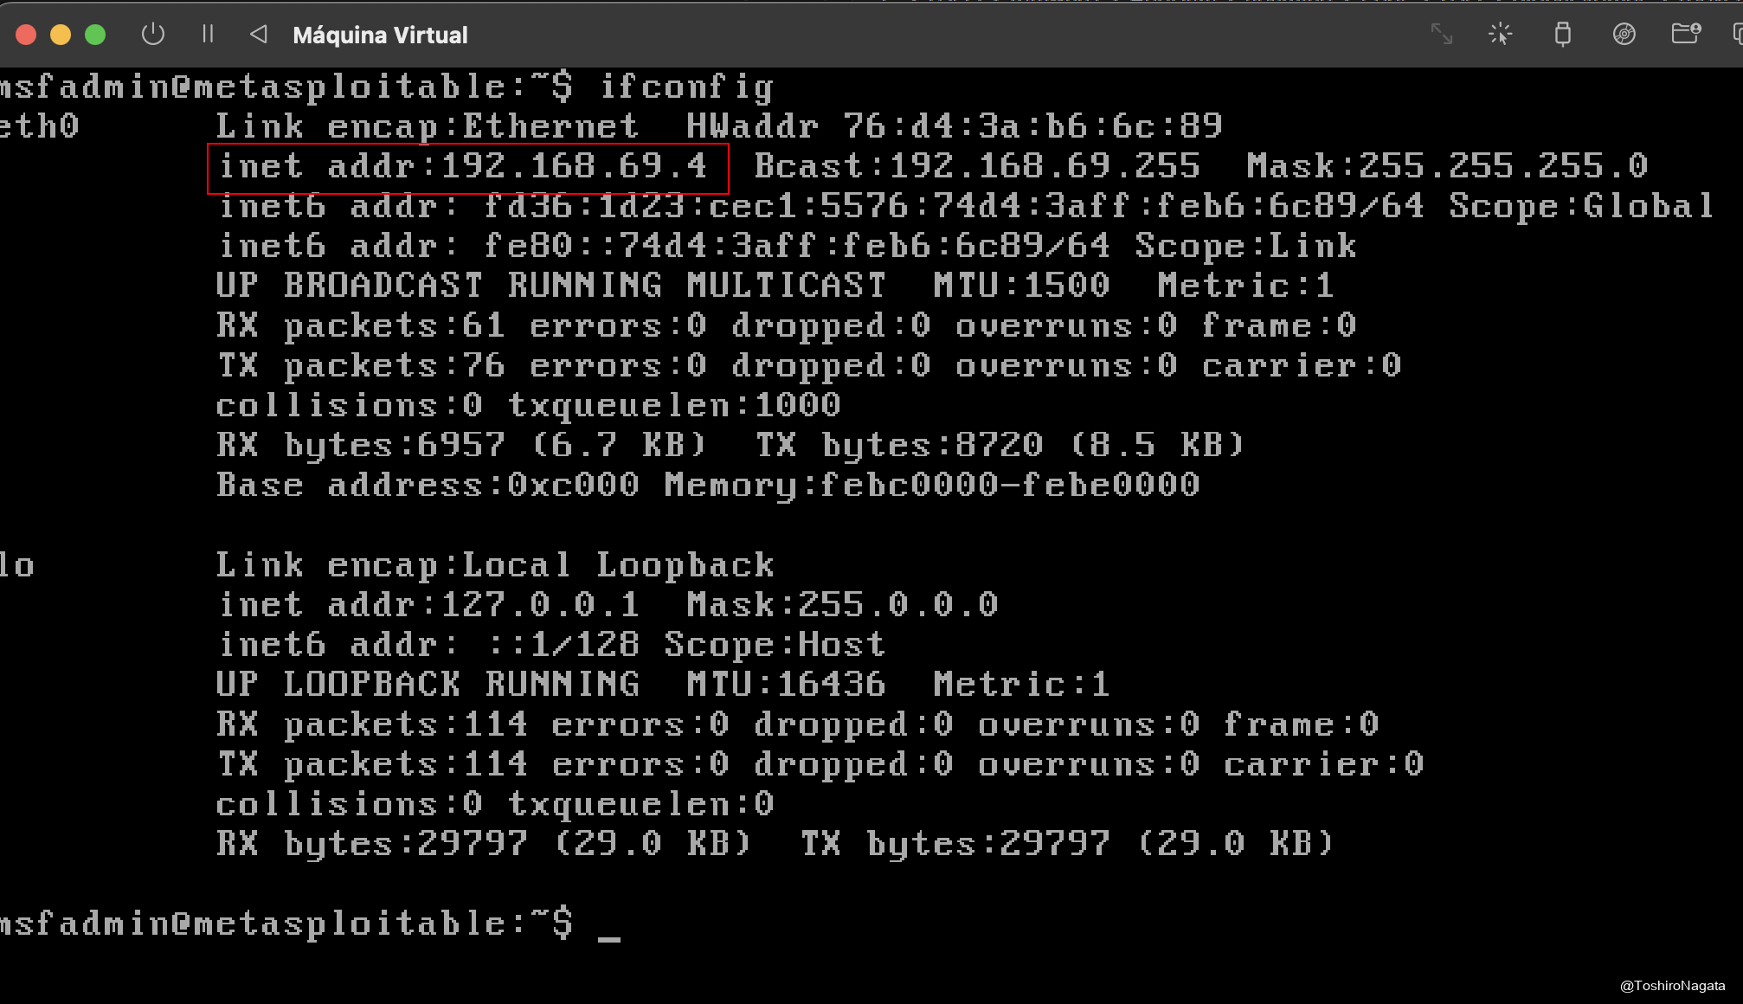Toggle mouse cursor capture
Image resolution: width=1743 pixels, height=1004 pixels.
click(x=1501, y=35)
